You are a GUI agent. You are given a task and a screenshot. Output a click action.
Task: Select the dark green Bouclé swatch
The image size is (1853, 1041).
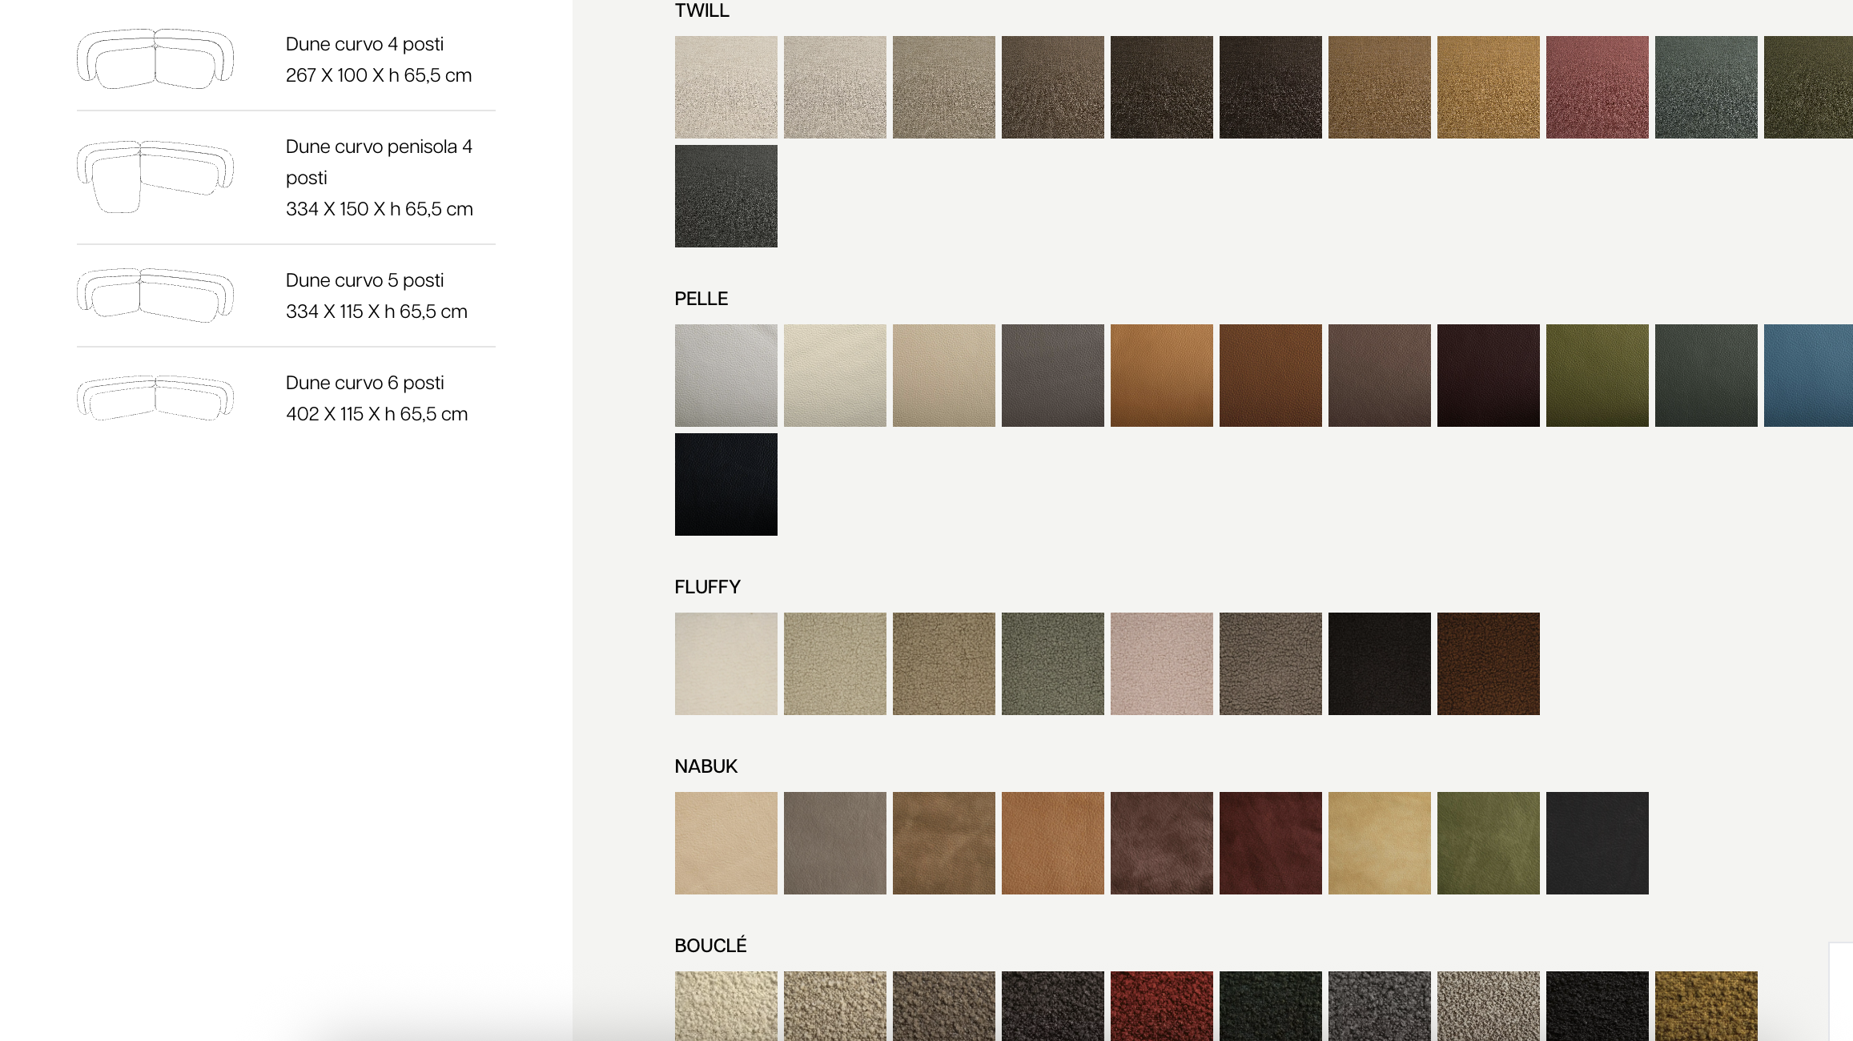tap(1271, 1006)
